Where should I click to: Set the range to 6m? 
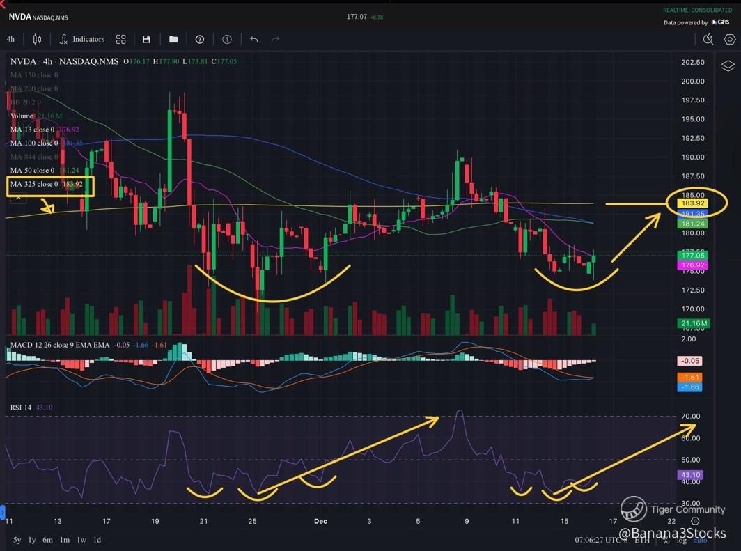[x=48, y=540]
